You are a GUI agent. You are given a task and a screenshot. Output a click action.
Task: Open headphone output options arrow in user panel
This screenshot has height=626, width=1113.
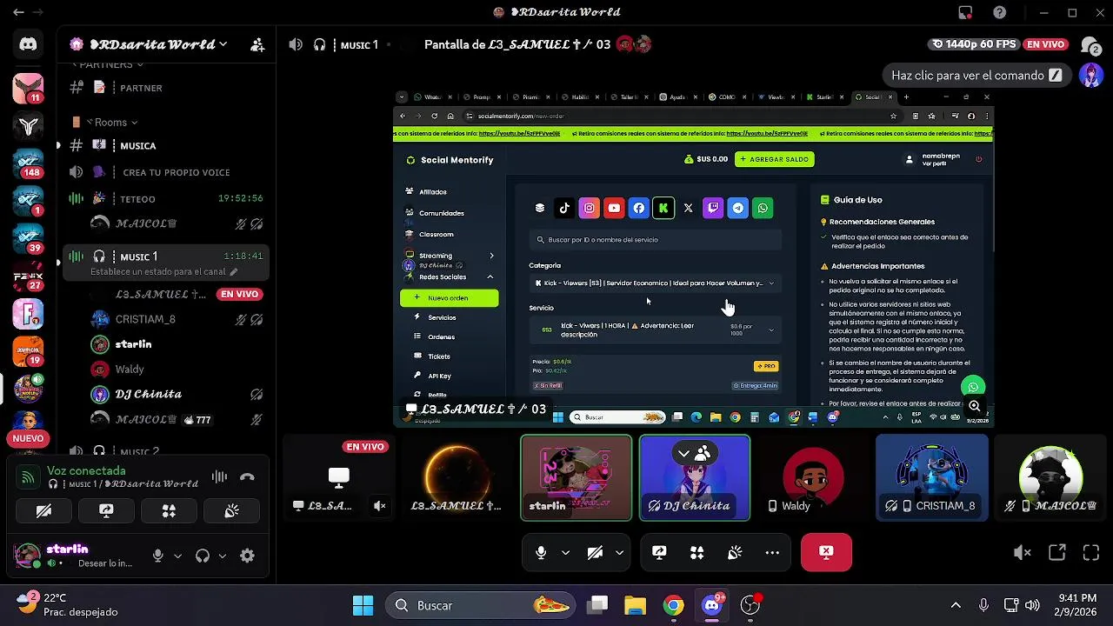pos(222,556)
